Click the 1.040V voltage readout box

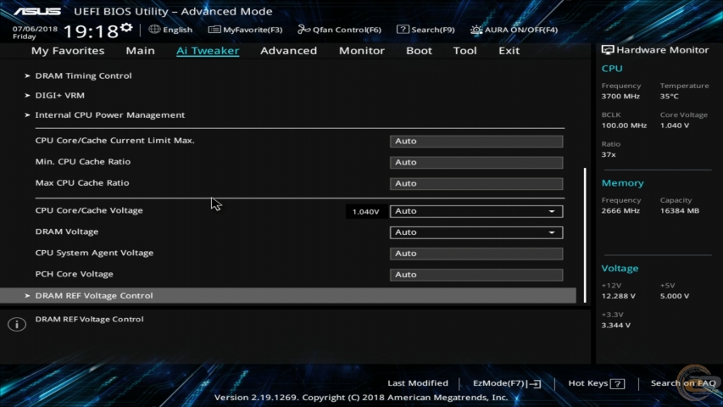(365, 211)
